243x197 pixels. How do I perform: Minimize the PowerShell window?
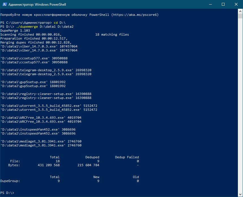point(210,4)
